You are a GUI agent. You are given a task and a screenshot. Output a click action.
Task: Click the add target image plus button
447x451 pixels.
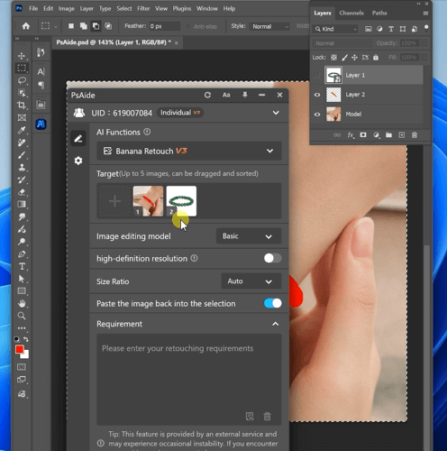114,201
